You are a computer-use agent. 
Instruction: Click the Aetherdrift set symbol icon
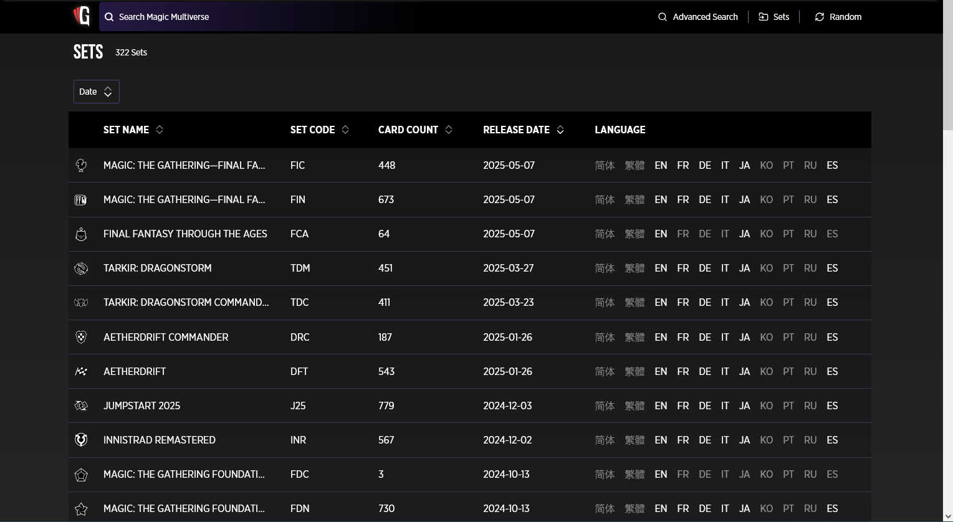coord(81,371)
